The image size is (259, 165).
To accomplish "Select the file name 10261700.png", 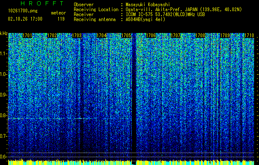I will point(23,11).
